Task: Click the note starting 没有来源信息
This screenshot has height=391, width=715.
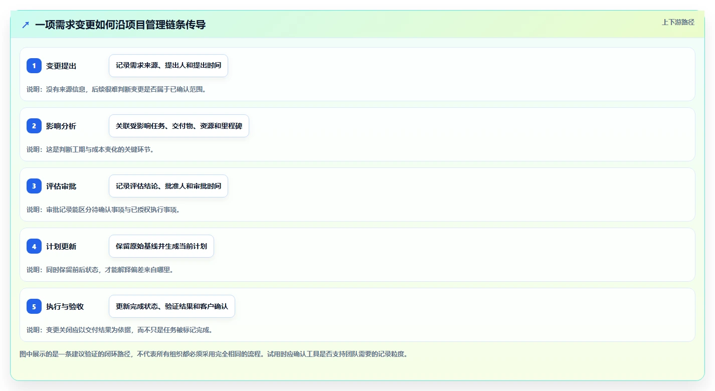Action: coord(116,89)
